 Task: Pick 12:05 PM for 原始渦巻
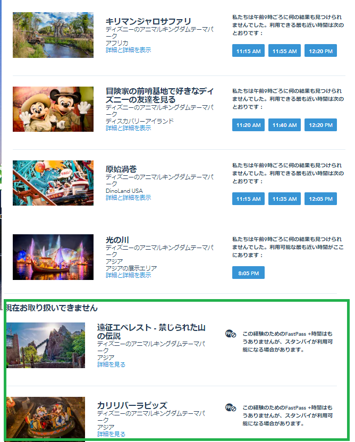pos(320,199)
